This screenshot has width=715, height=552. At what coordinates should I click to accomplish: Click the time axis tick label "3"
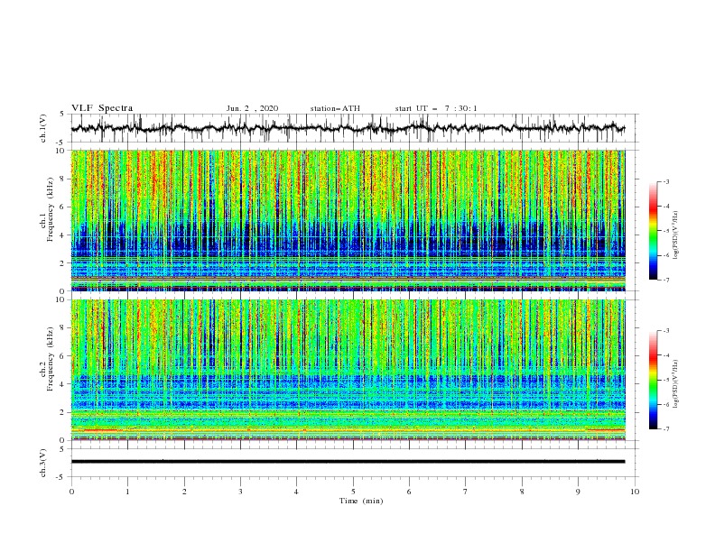point(240,492)
